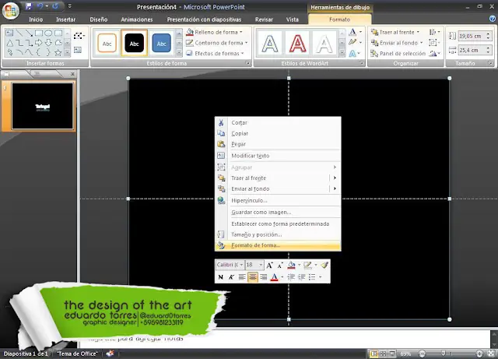Select the left brace shape

[x=38, y=52]
